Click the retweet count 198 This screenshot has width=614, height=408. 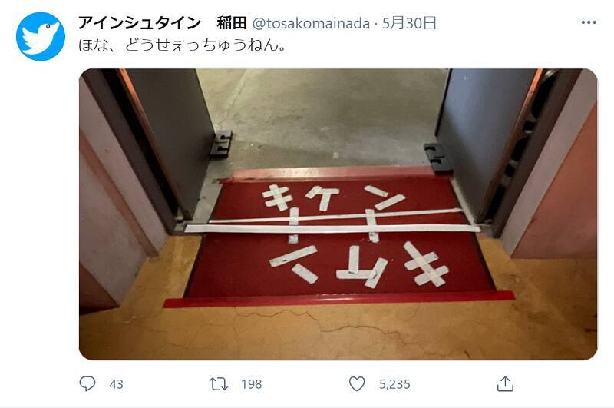pyautogui.click(x=252, y=384)
